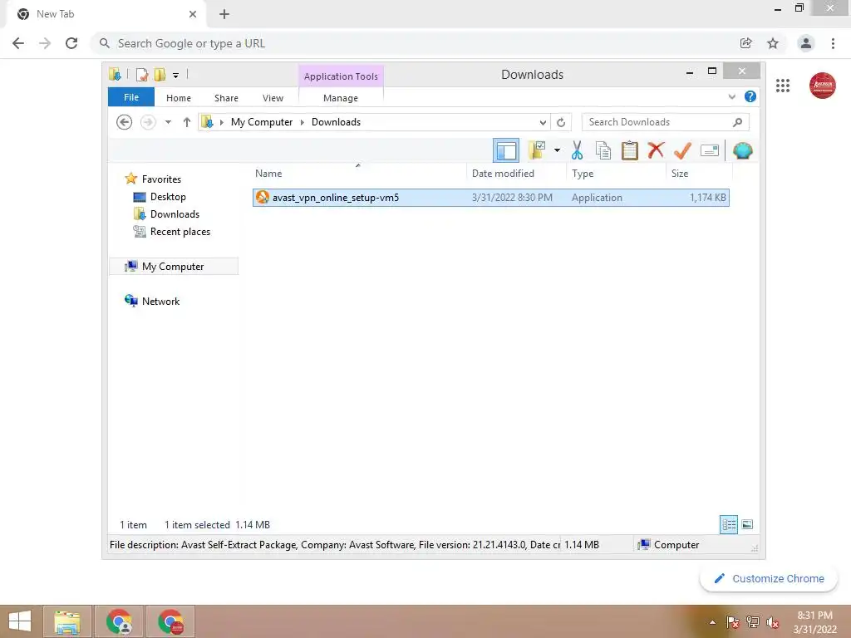Open a new Chrome tab with the plus button
851x638 pixels.
[224, 14]
